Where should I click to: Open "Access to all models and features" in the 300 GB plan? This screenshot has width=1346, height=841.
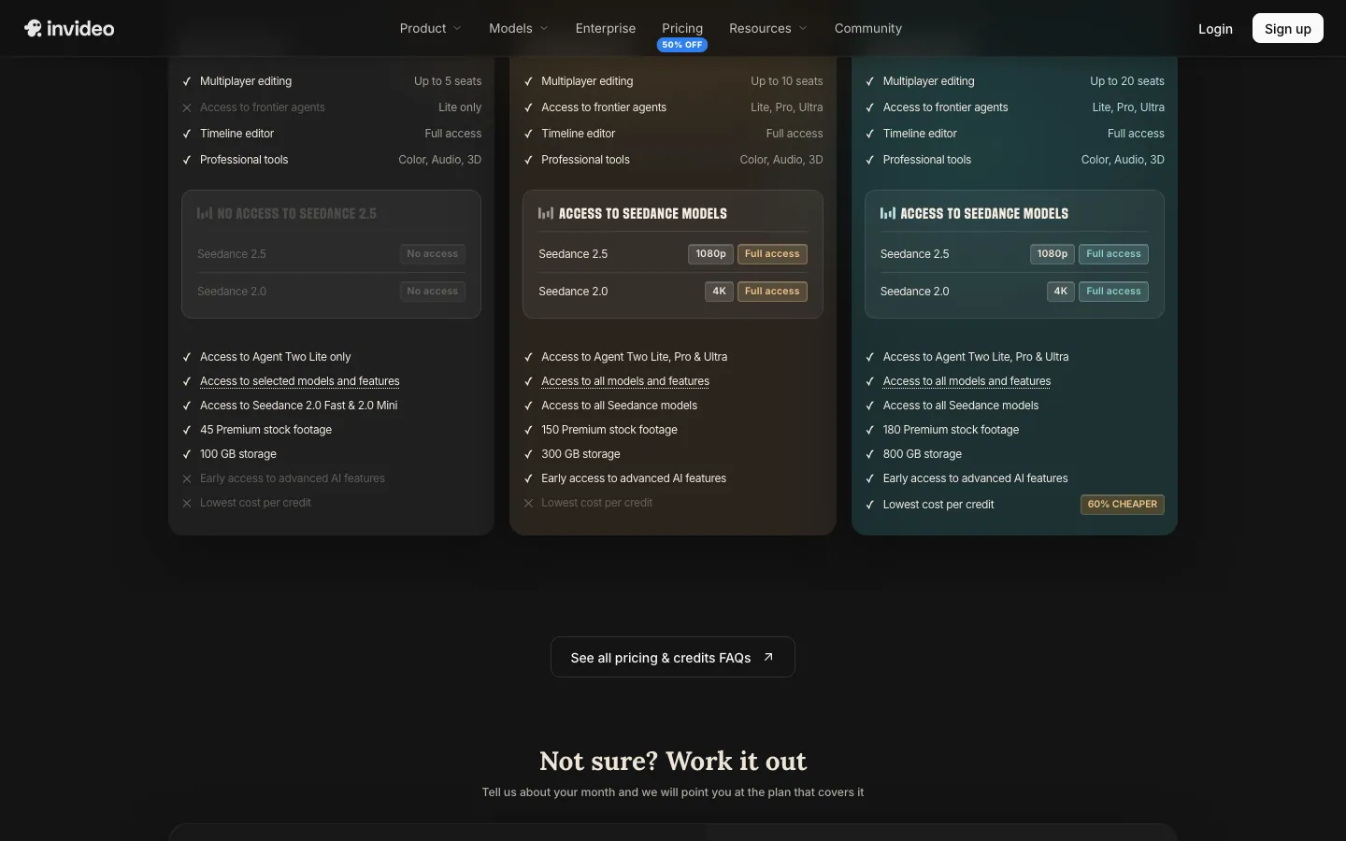pos(625,381)
